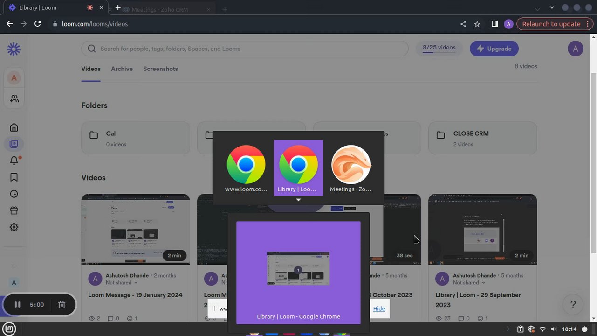Click the loom.com address bar
597x336 pixels.
(x=252, y=24)
